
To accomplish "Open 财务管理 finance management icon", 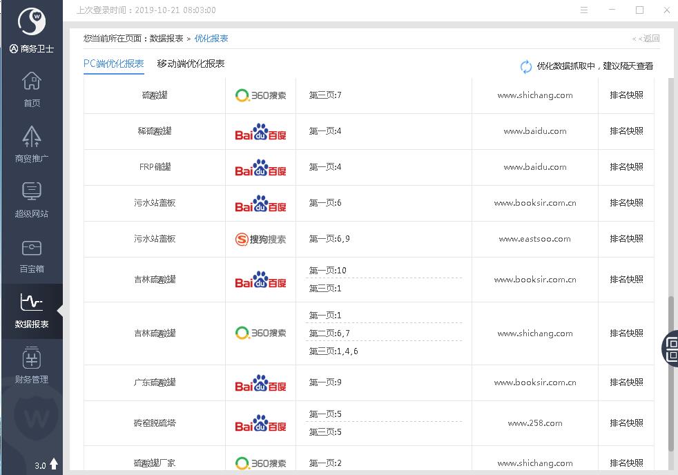I will pyautogui.click(x=32, y=365).
